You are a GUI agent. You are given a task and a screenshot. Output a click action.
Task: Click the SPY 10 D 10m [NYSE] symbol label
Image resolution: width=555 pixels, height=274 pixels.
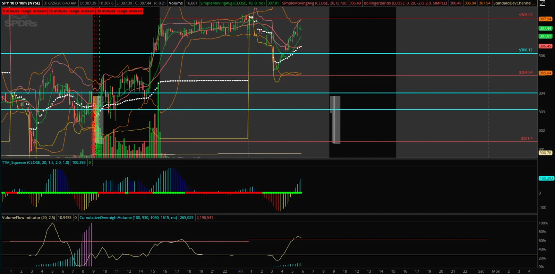point(21,3)
